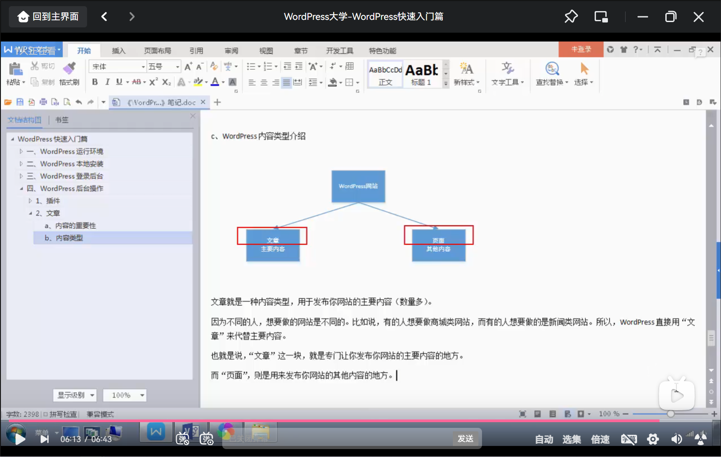
Task: Open the 显示级别 dropdown
Action: tap(75, 395)
